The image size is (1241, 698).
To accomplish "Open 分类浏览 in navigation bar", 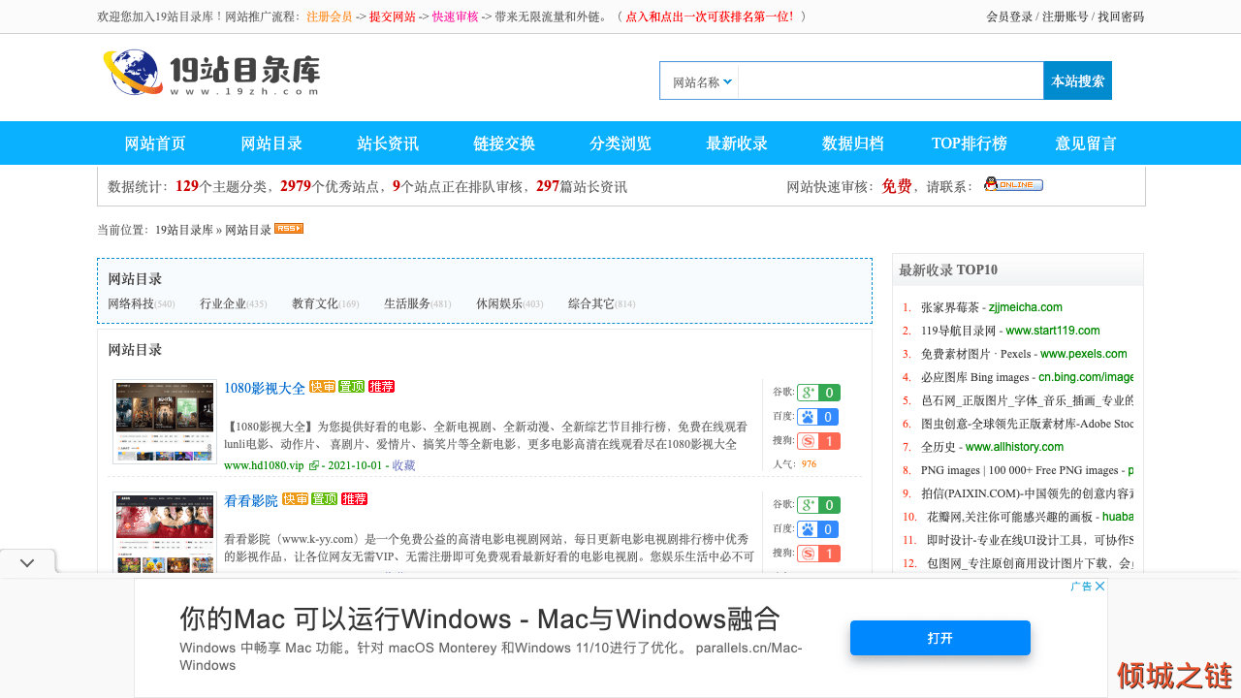I will (620, 143).
